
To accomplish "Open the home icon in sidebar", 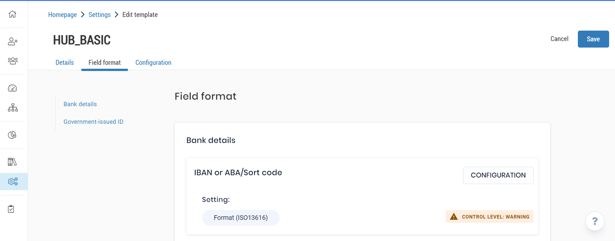I will click(12, 14).
